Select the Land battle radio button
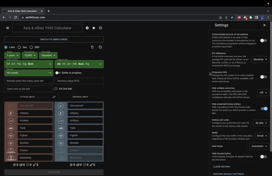This screenshot has width=272, height=176. click(x=6, y=47)
